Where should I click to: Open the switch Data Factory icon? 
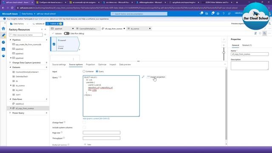pos(207,14)
